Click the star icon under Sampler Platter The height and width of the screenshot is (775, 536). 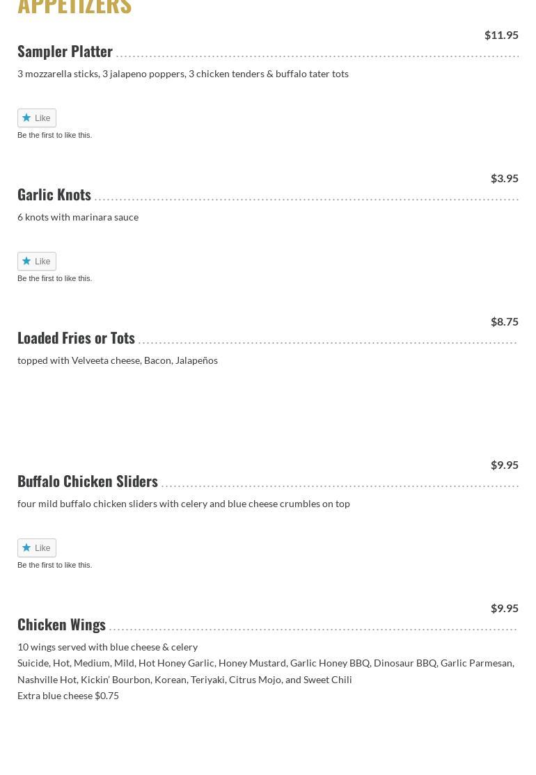pos(26,118)
